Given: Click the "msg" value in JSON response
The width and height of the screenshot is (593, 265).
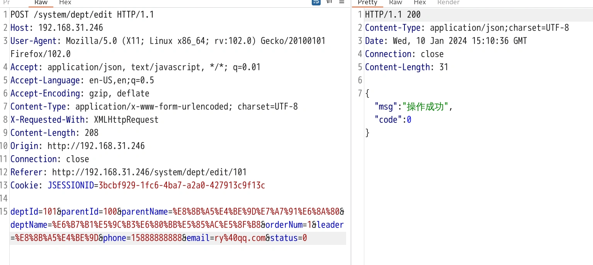Looking at the screenshot, I should click(x=425, y=107).
